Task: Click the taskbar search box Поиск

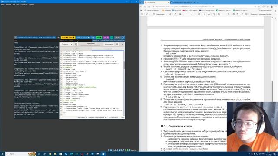Action: 21,154
